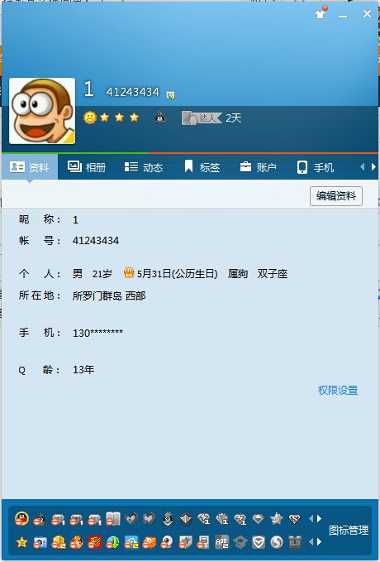Click the shield icon in bottom row
The height and width of the screenshot is (562, 380).
point(259,542)
